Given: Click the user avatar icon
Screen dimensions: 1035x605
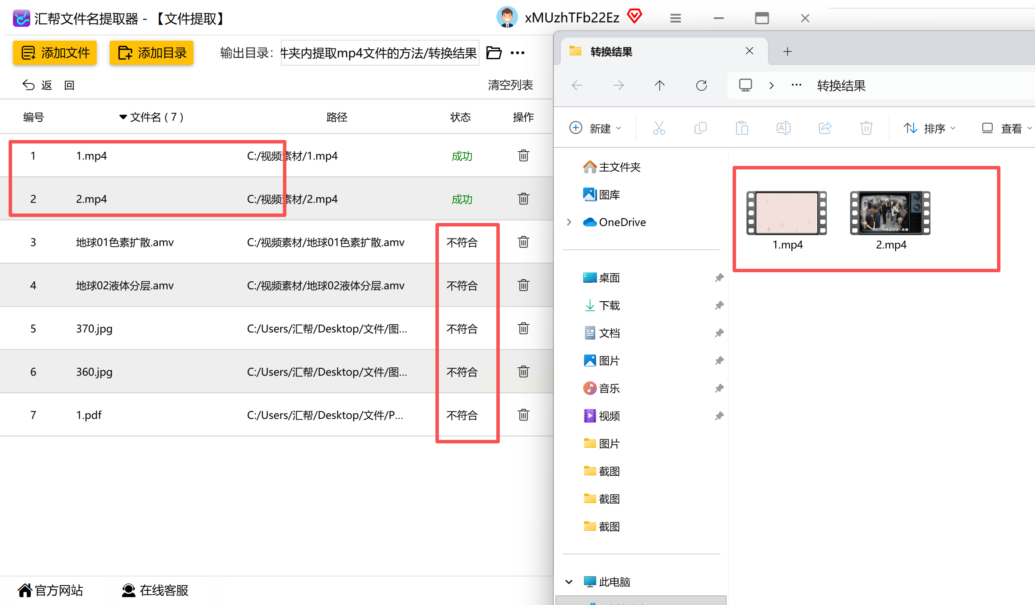Looking at the screenshot, I should (507, 17).
